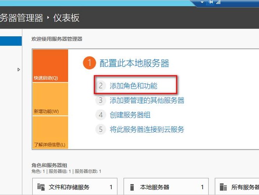The image size is (259, 195).
Task: Click 创建服务器组 link
Action: (x=130, y=115)
